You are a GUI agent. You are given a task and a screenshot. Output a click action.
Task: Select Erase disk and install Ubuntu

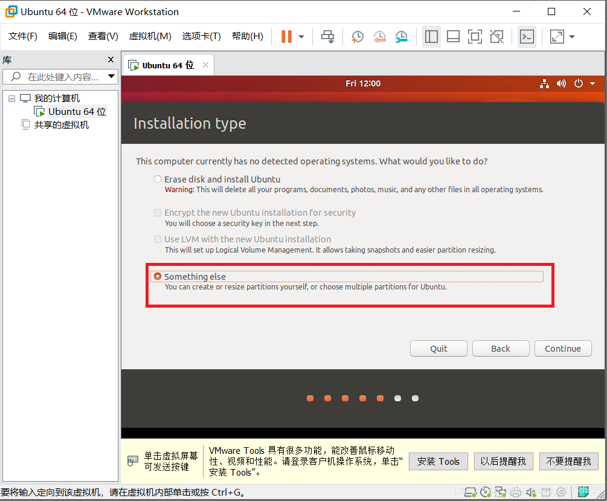click(x=158, y=179)
